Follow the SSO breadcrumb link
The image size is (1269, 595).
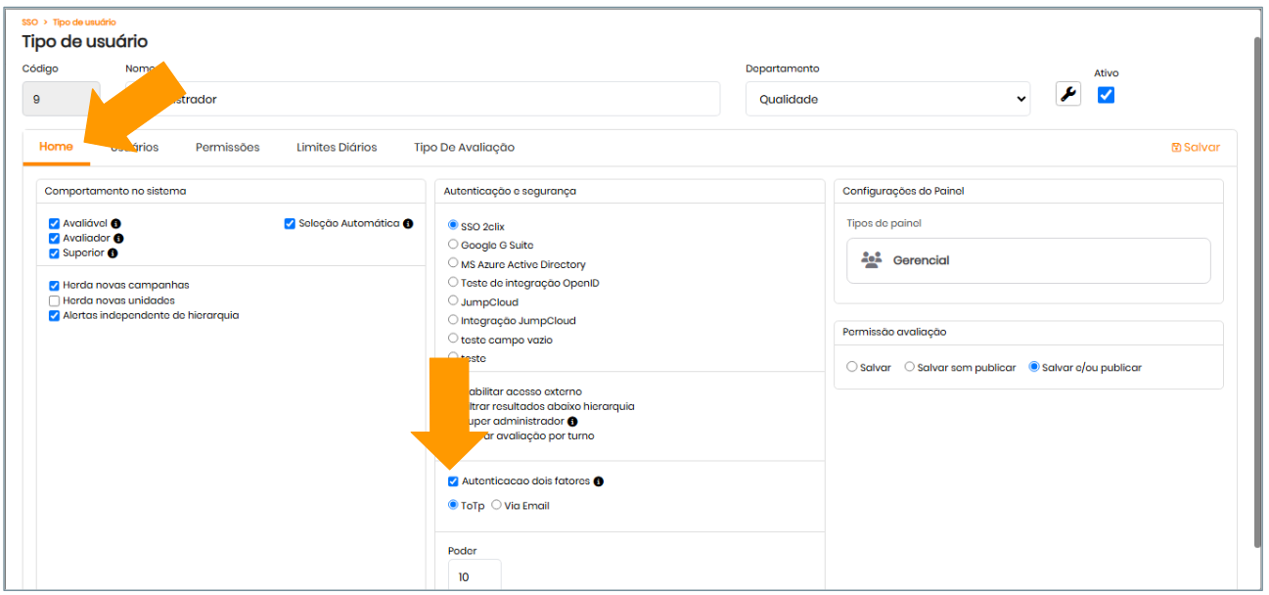coord(29,22)
